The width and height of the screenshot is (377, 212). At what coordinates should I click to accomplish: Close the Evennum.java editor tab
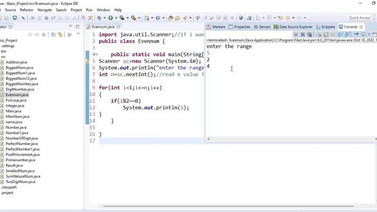click(x=118, y=27)
